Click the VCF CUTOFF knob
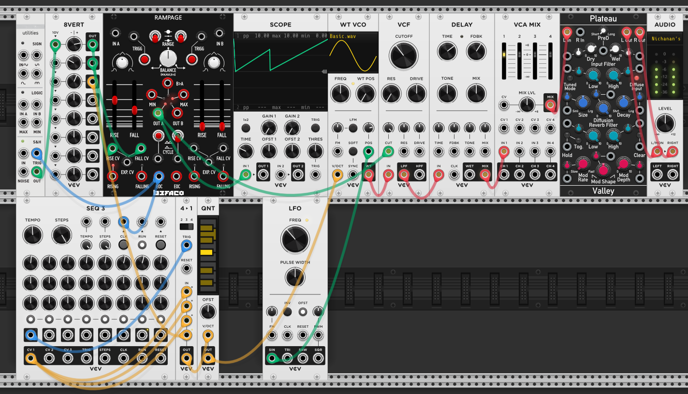This screenshot has width=688, height=394. [404, 56]
